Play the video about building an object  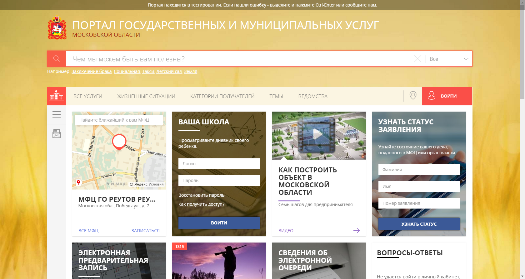coord(318,134)
